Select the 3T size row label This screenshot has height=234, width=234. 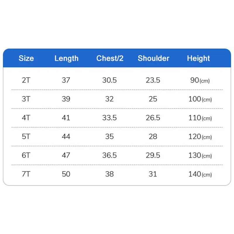(26, 99)
